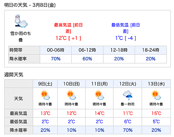Click the 60% precipitation for 06-12時
174x137 pixels.
pos(87,59)
